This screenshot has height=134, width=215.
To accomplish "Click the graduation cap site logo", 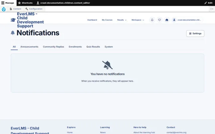I will pos(13,20).
